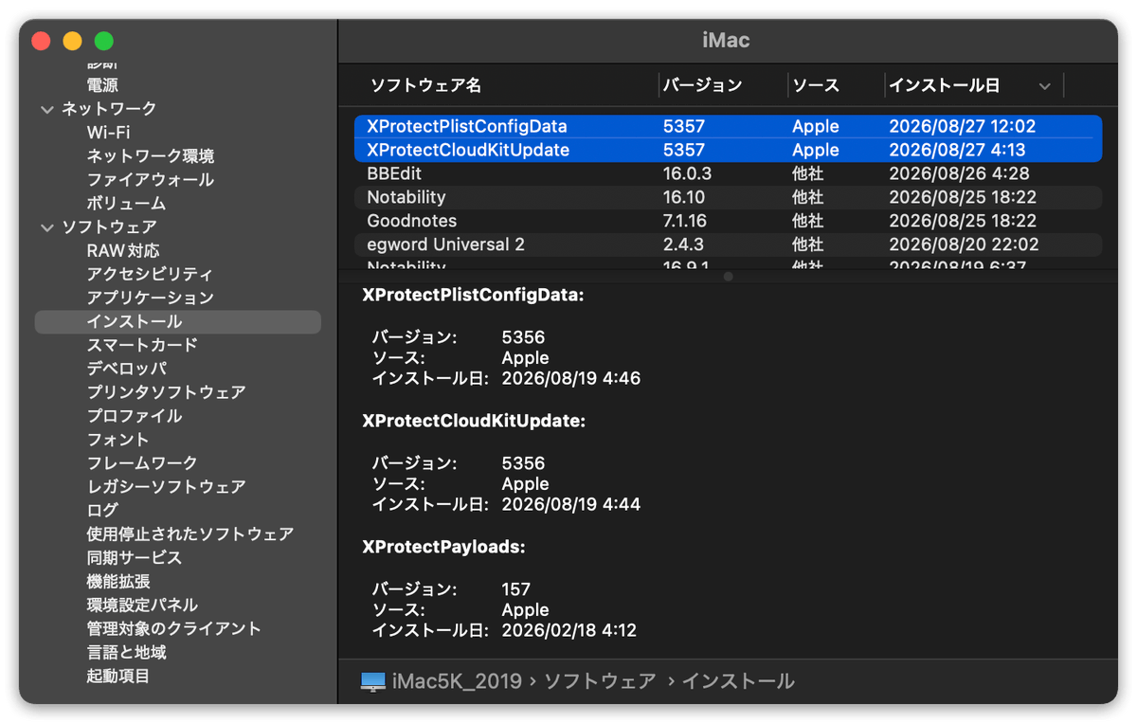The image size is (1137, 723).
Task: Minimize window with yellow button
Action: coord(72,41)
